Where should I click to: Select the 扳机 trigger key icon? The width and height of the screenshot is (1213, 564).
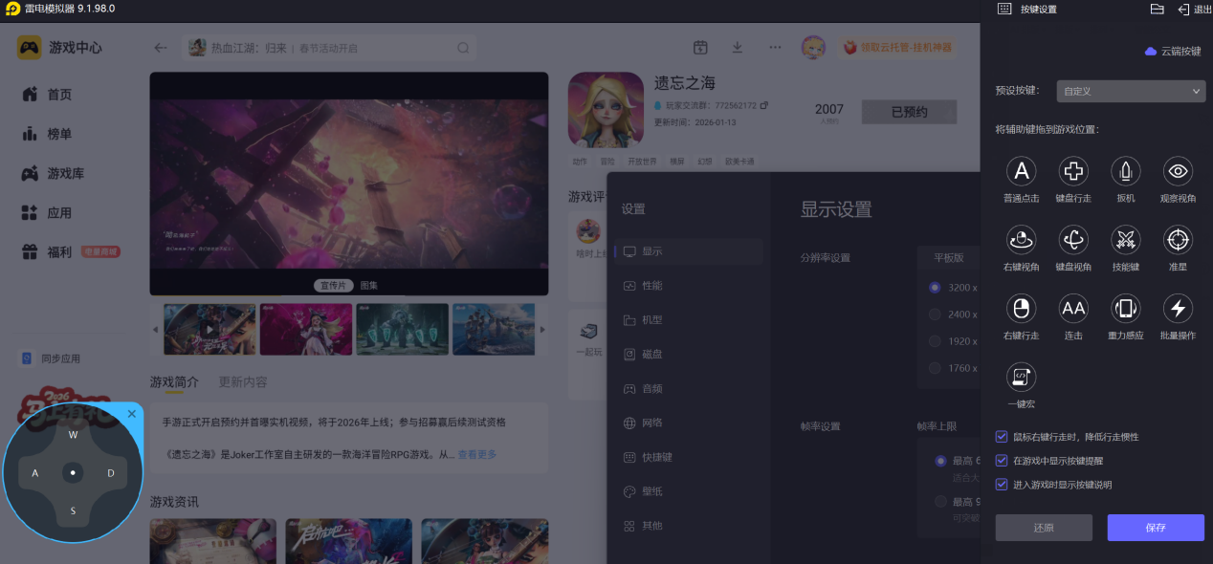(x=1125, y=171)
